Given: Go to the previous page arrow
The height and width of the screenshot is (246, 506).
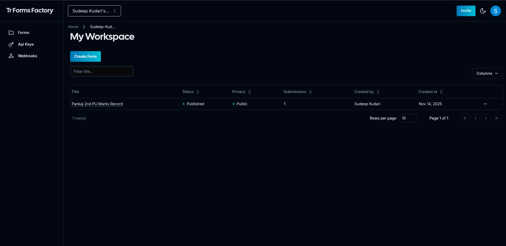Looking at the screenshot, I should click(x=475, y=118).
